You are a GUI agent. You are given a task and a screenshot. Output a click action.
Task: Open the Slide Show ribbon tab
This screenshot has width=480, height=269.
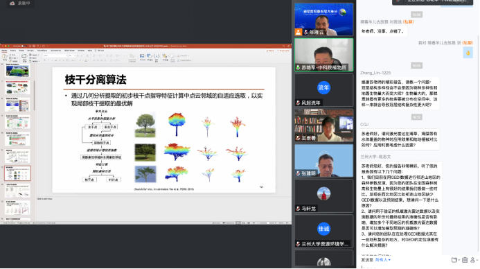click(x=69, y=51)
